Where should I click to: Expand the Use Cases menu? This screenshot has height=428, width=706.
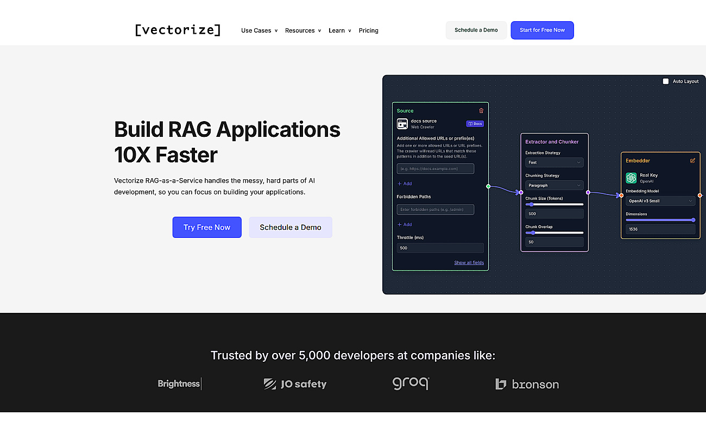[259, 30]
